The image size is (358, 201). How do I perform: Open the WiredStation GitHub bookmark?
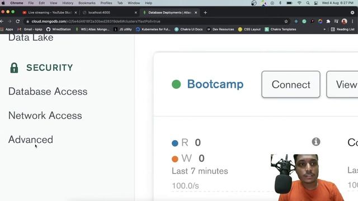[59, 30]
